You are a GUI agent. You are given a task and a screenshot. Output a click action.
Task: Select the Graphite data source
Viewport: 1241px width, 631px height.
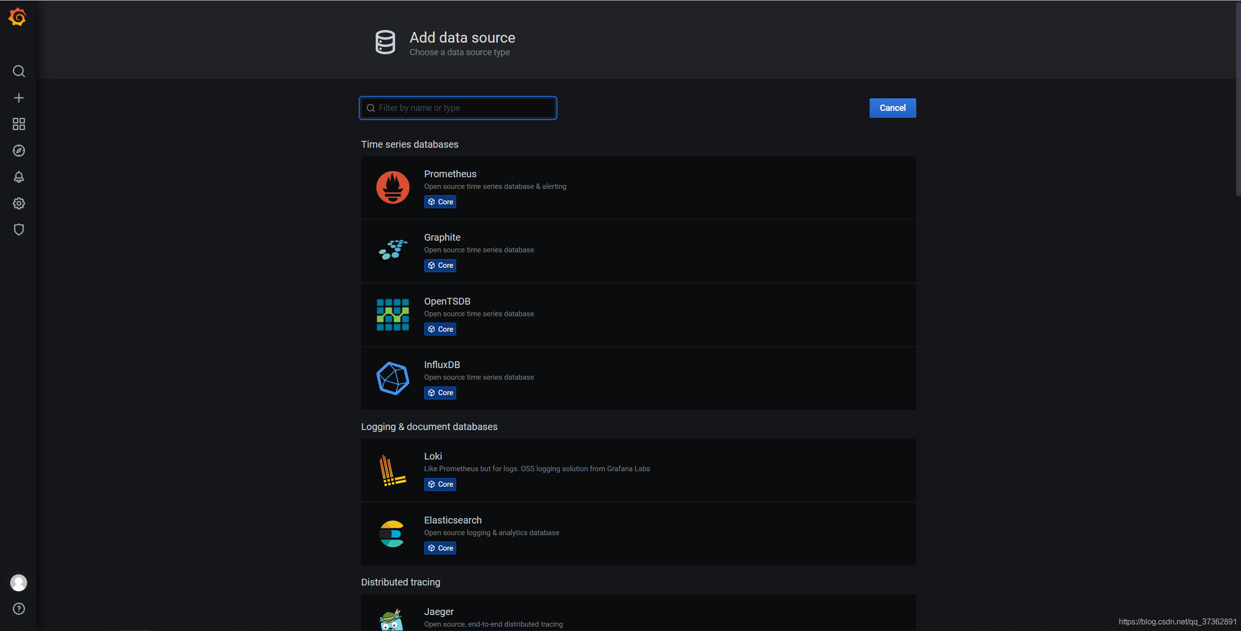(638, 251)
